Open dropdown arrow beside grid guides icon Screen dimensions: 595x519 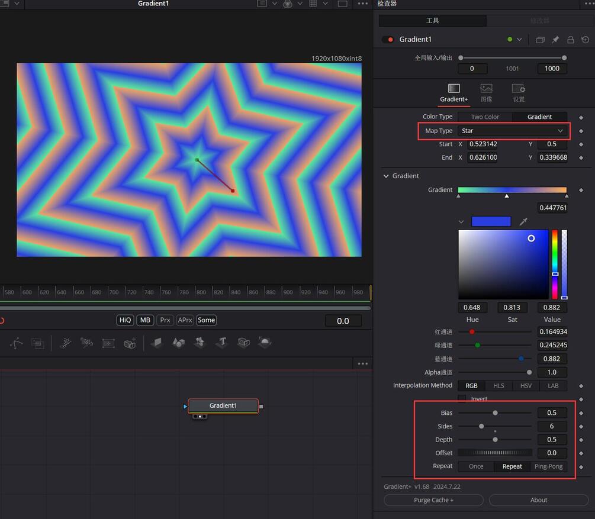[325, 4]
